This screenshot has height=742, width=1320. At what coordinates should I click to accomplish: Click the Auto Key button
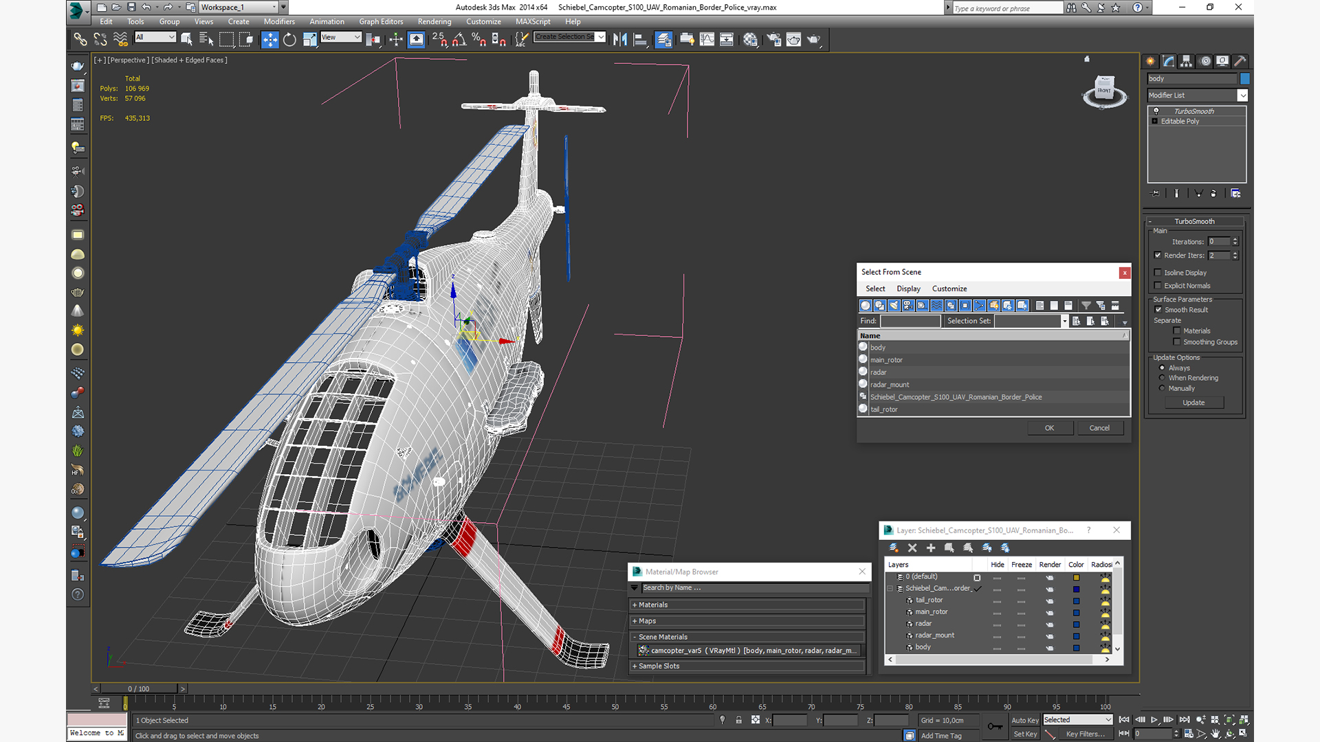tap(1024, 721)
